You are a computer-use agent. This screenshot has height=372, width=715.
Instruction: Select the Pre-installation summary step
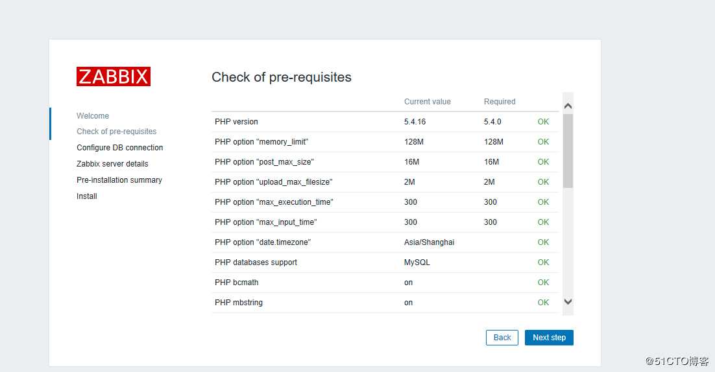pos(119,180)
